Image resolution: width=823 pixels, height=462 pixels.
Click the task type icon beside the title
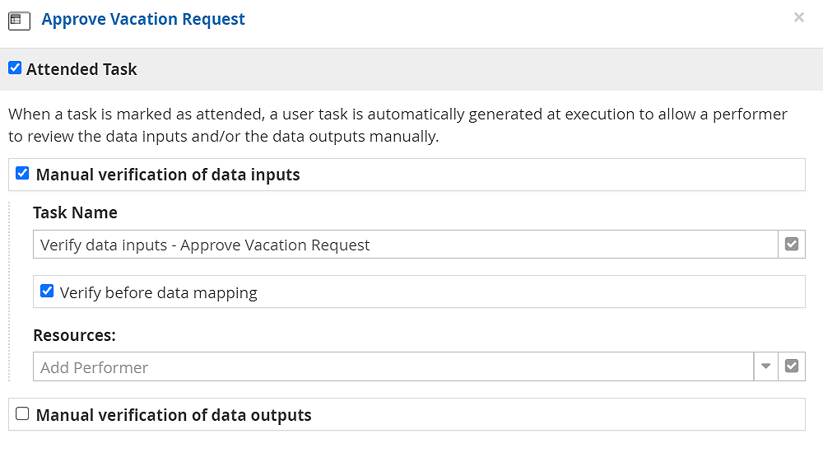pyautogui.click(x=20, y=21)
